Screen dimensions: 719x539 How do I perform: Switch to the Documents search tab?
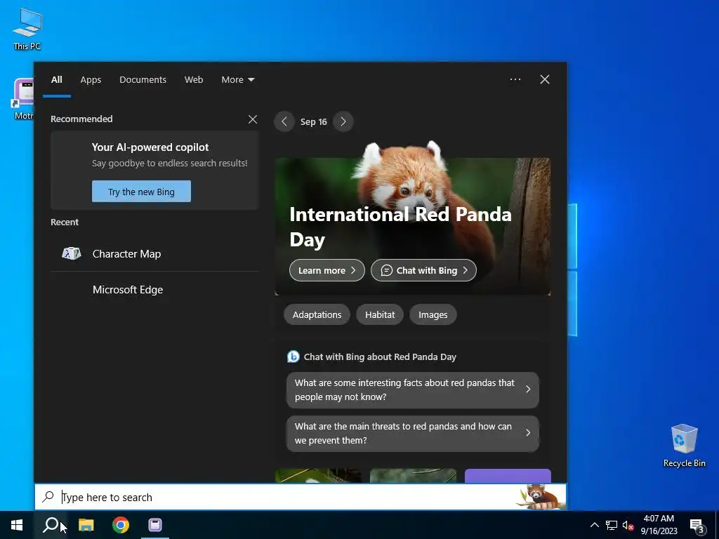[143, 80]
